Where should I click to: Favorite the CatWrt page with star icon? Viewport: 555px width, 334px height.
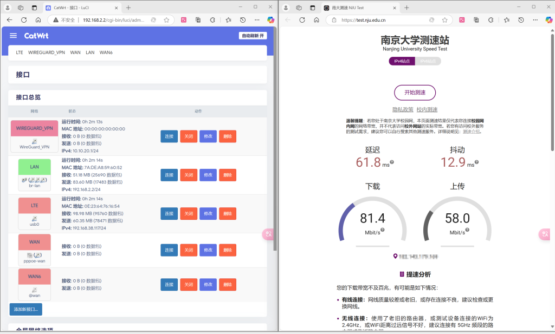(x=166, y=20)
